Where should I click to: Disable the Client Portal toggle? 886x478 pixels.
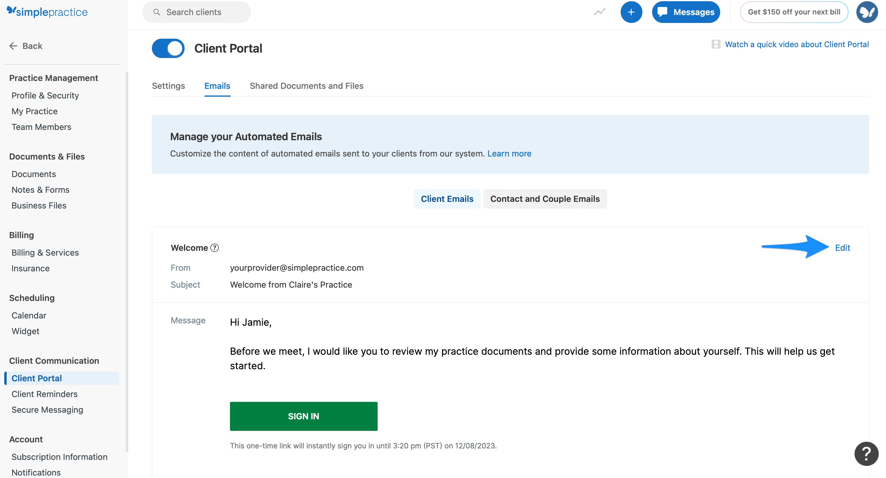(x=168, y=48)
